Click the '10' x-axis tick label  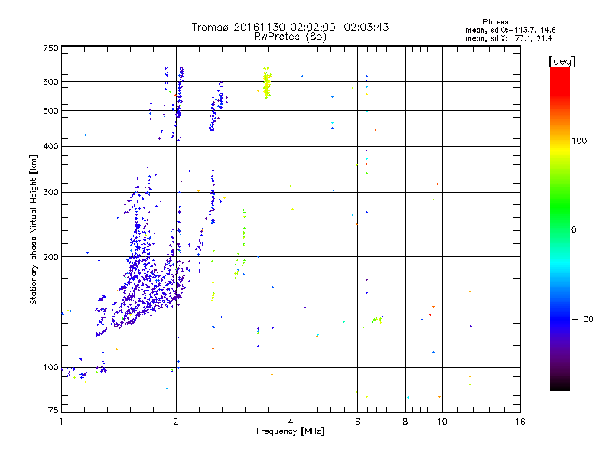pos(442,422)
